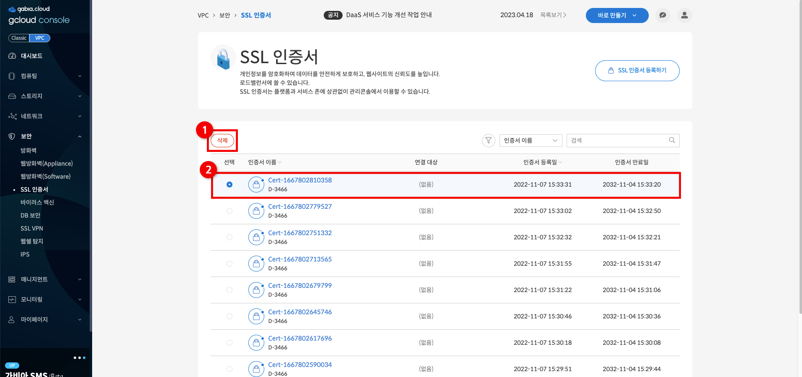
Task: Click the computing chip icon
Action: (12, 76)
